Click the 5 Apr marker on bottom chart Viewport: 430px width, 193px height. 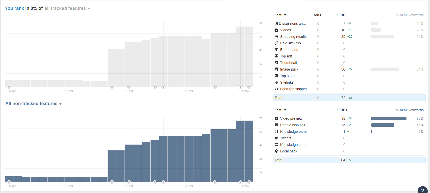pyautogui.click(x=9, y=182)
